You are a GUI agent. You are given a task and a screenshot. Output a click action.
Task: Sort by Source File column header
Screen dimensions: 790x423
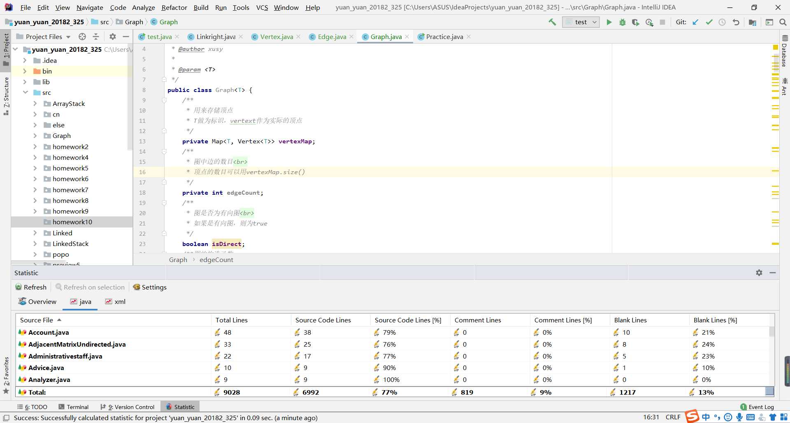point(114,320)
